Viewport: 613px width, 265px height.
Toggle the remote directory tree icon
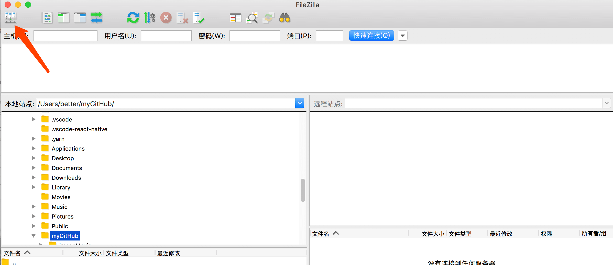[x=80, y=18]
